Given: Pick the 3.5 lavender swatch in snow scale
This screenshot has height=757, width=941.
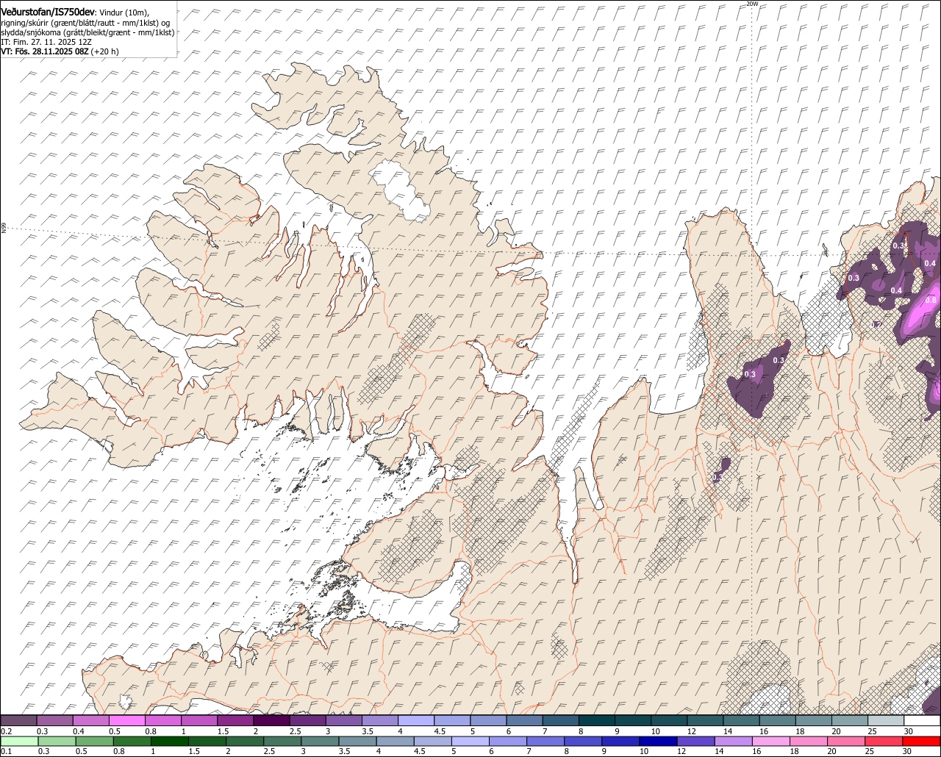Looking at the screenshot, I should 380,720.
